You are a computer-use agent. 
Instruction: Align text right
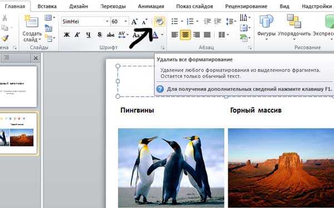[197, 35]
